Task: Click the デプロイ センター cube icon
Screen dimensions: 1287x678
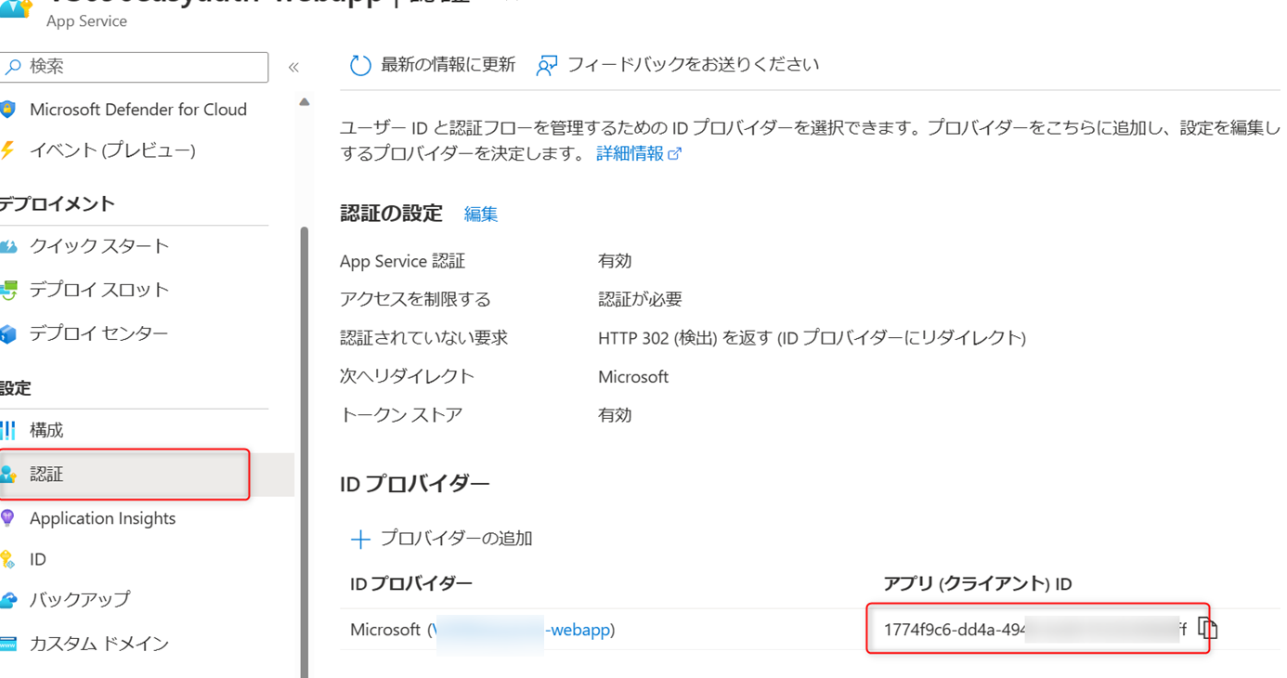Action: [x=8, y=333]
